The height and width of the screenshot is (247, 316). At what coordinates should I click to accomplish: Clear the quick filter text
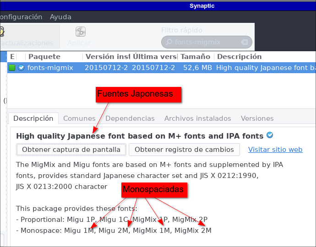245,42
